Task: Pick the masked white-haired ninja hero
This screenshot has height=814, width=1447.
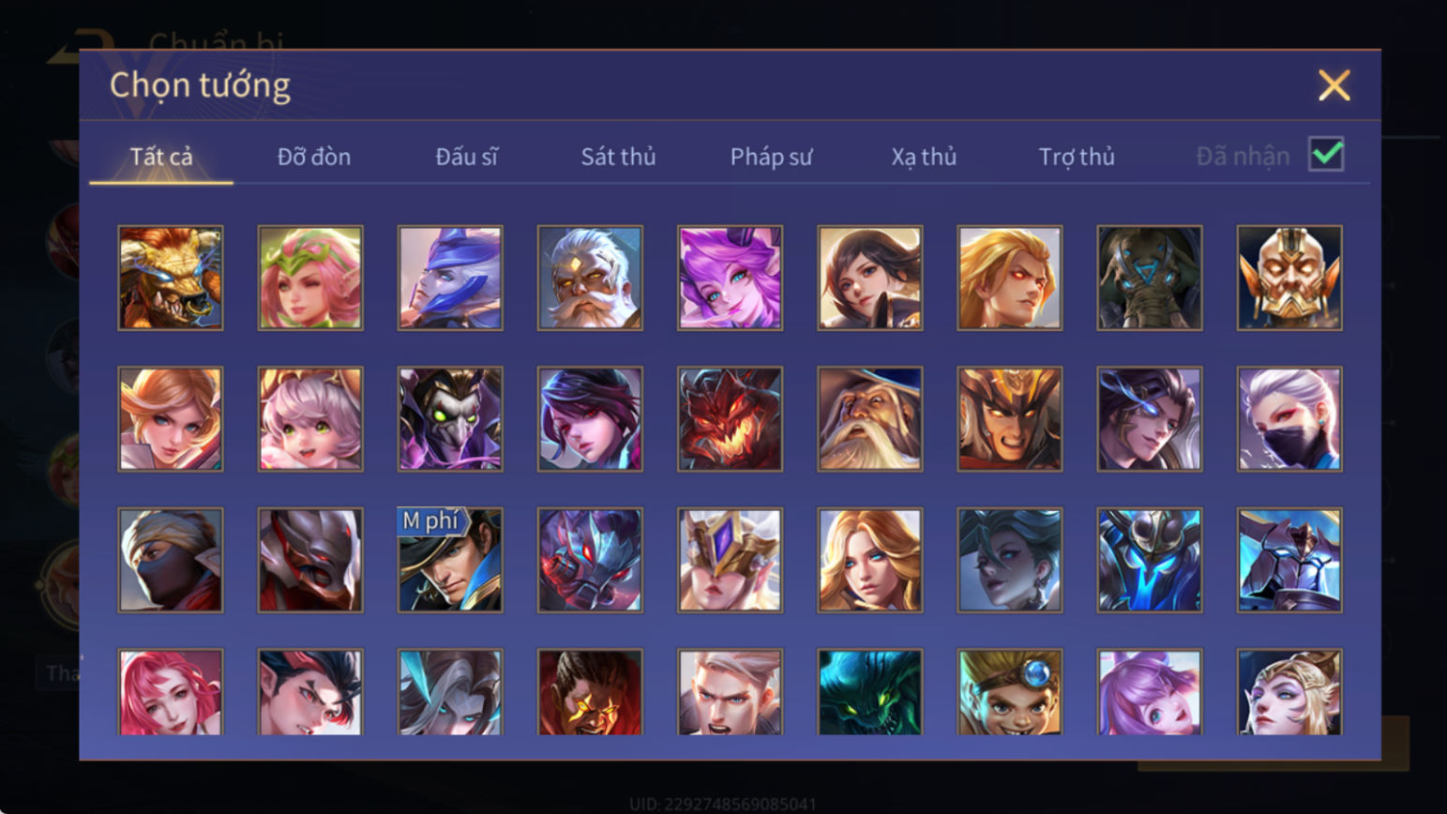Action: tap(1289, 419)
